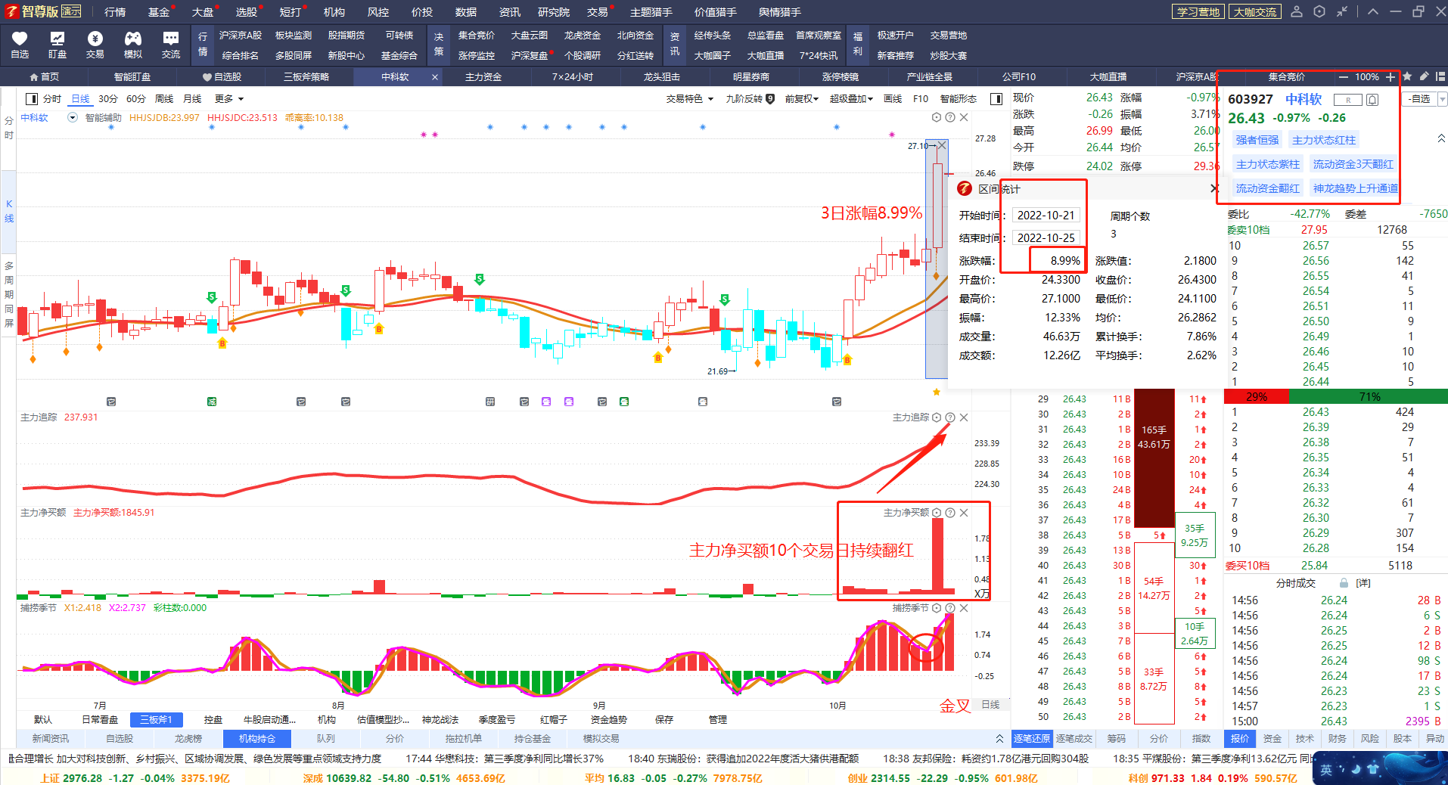
Task: Click the [详] link beside 分时成交
Action: coord(1363,583)
